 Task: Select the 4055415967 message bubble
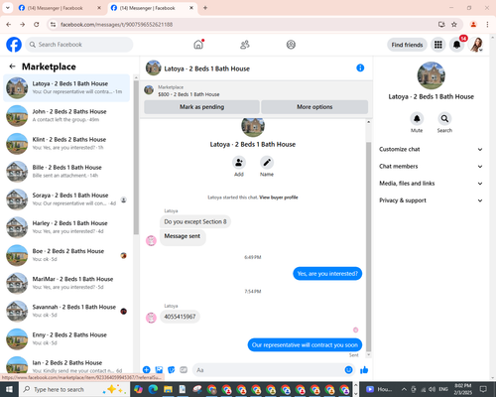pos(180,317)
